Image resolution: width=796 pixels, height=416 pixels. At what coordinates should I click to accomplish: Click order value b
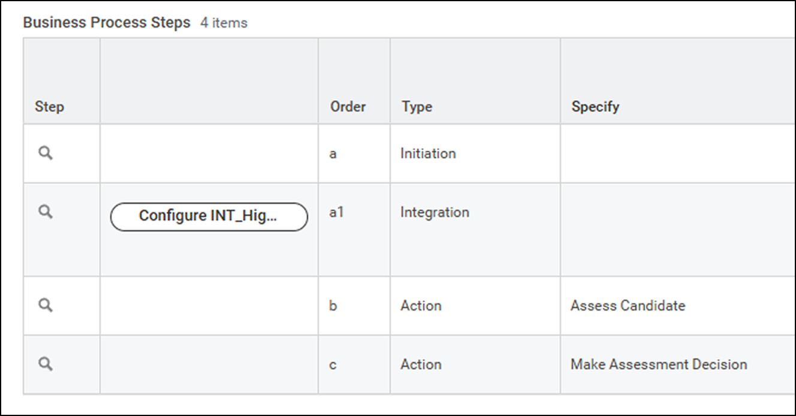333,306
